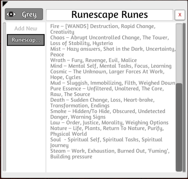This screenshot has height=179, width=188.
Task: Select the Runescap... tab
Action: (26, 40)
